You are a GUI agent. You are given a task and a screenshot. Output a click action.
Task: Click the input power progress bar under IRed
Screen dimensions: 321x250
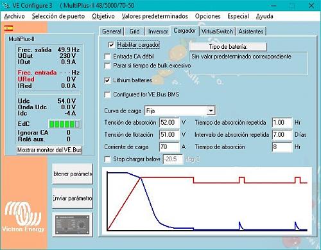click(49, 93)
